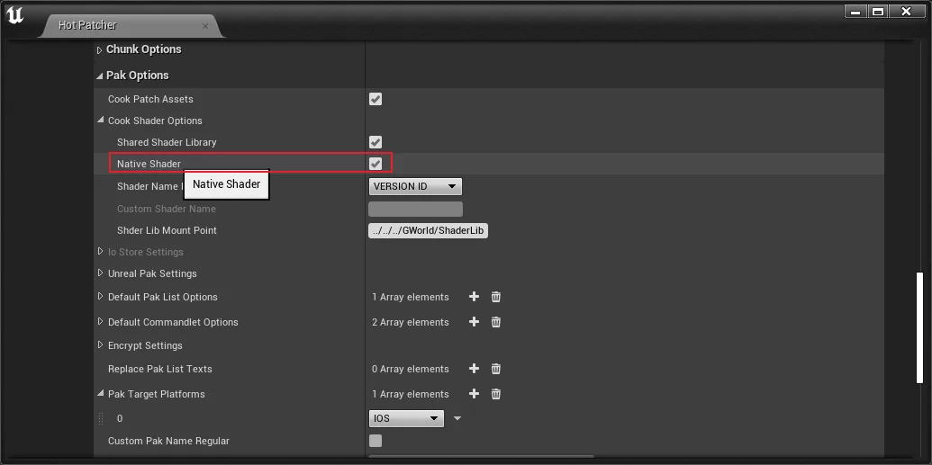Empty the Default Commandlet Options array
This screenshot has height=465, width=932.
pyautogui.click(x=495, y=322)
